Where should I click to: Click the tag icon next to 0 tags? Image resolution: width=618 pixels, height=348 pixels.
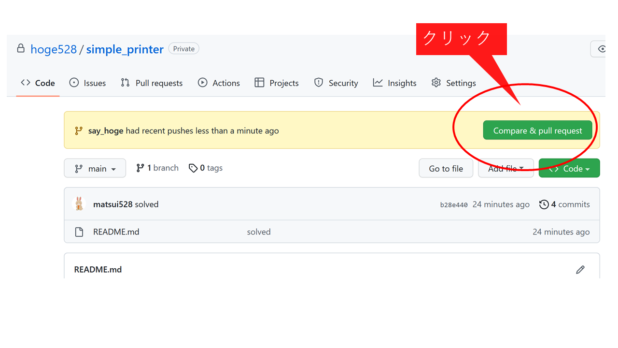(x=193, y=168)
